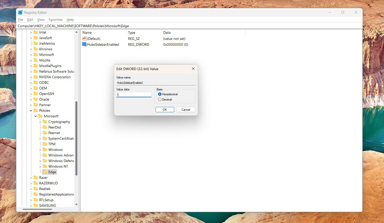This screenshot has height=223, width=384.
Task: Select the Decimal base radio button
Action: click(x=160, y=100)
